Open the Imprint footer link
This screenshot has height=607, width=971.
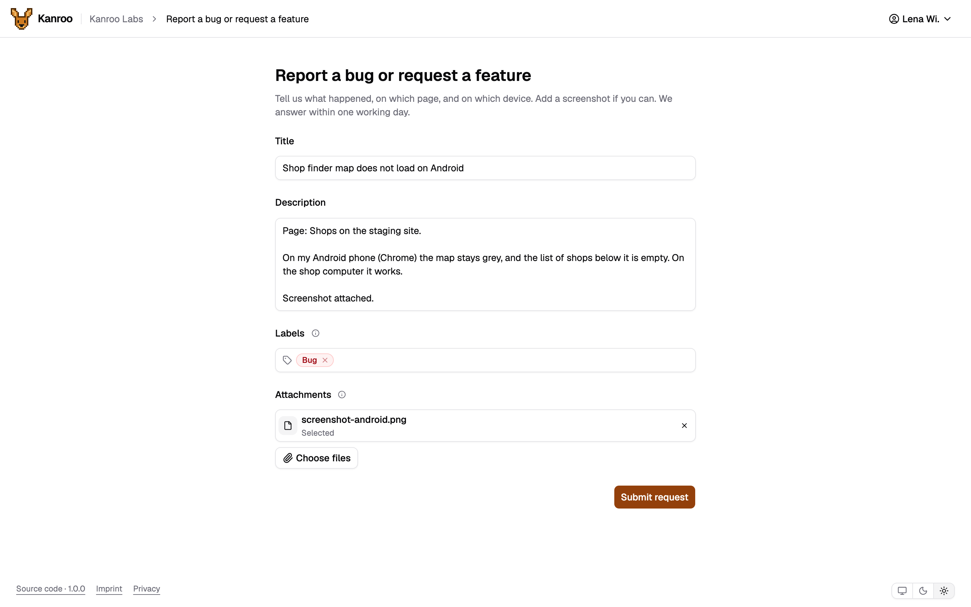109,588
